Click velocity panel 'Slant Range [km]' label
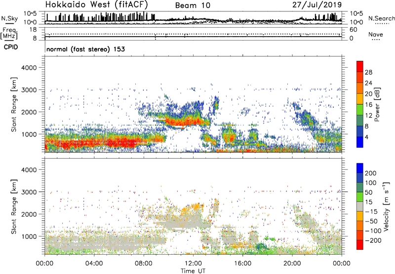The width and height of the screenshot is (395, 274). [14, 206]
